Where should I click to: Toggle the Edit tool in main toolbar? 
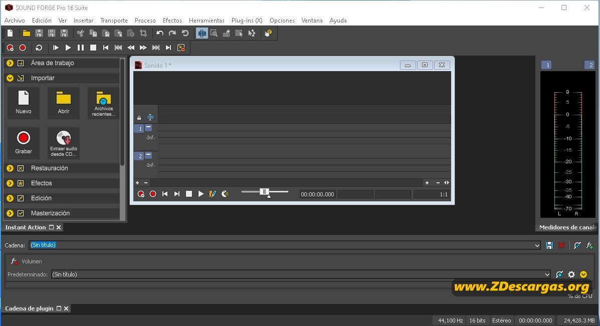click(202, 33)
